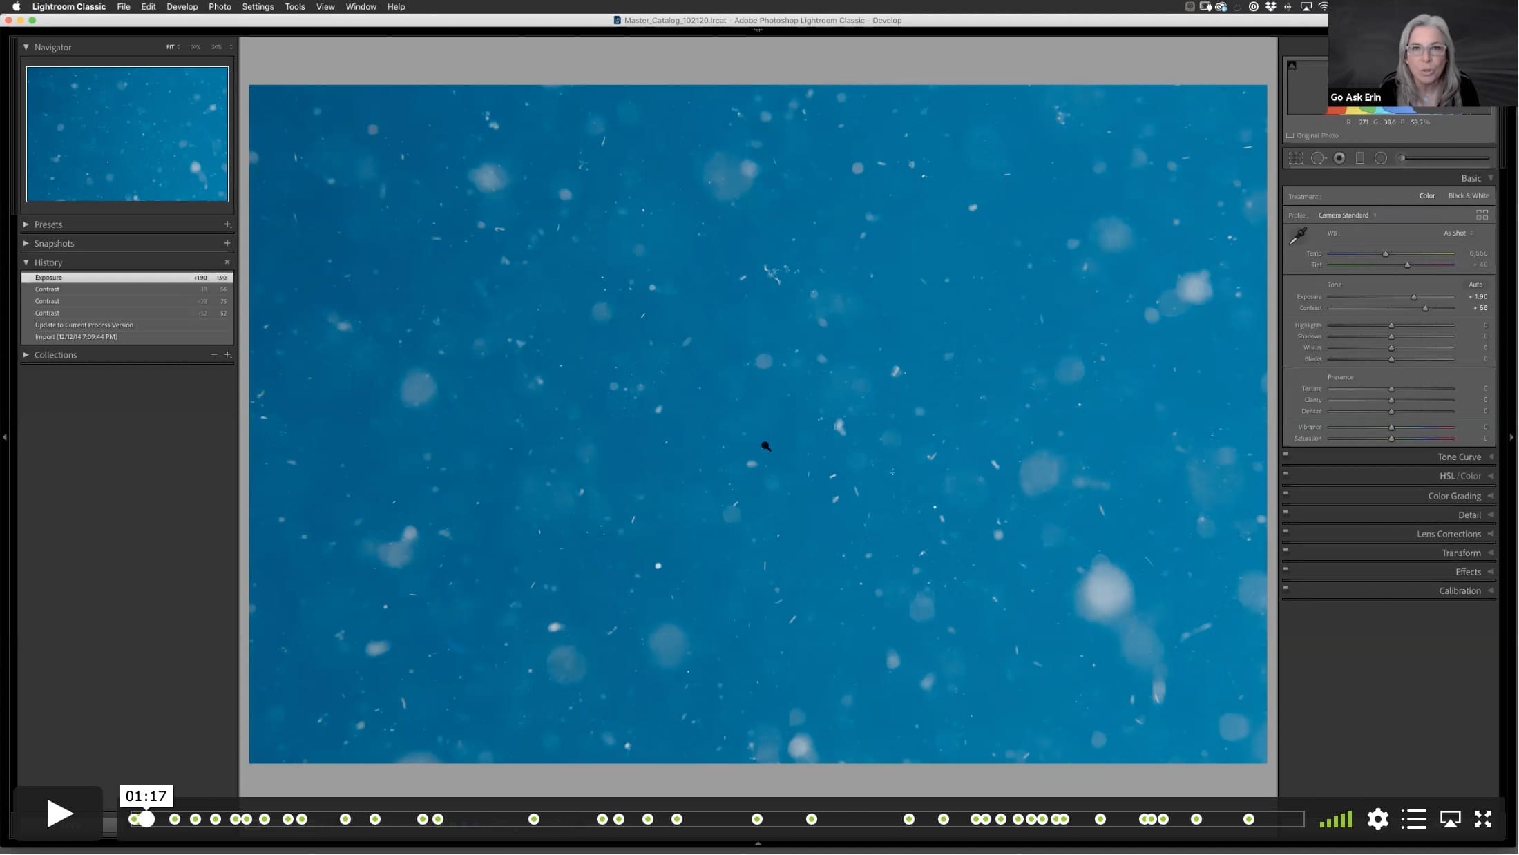Open the Profile Browser grid icon
This screenshot has width=1519, height=855.
click(x=1482, y=215)
